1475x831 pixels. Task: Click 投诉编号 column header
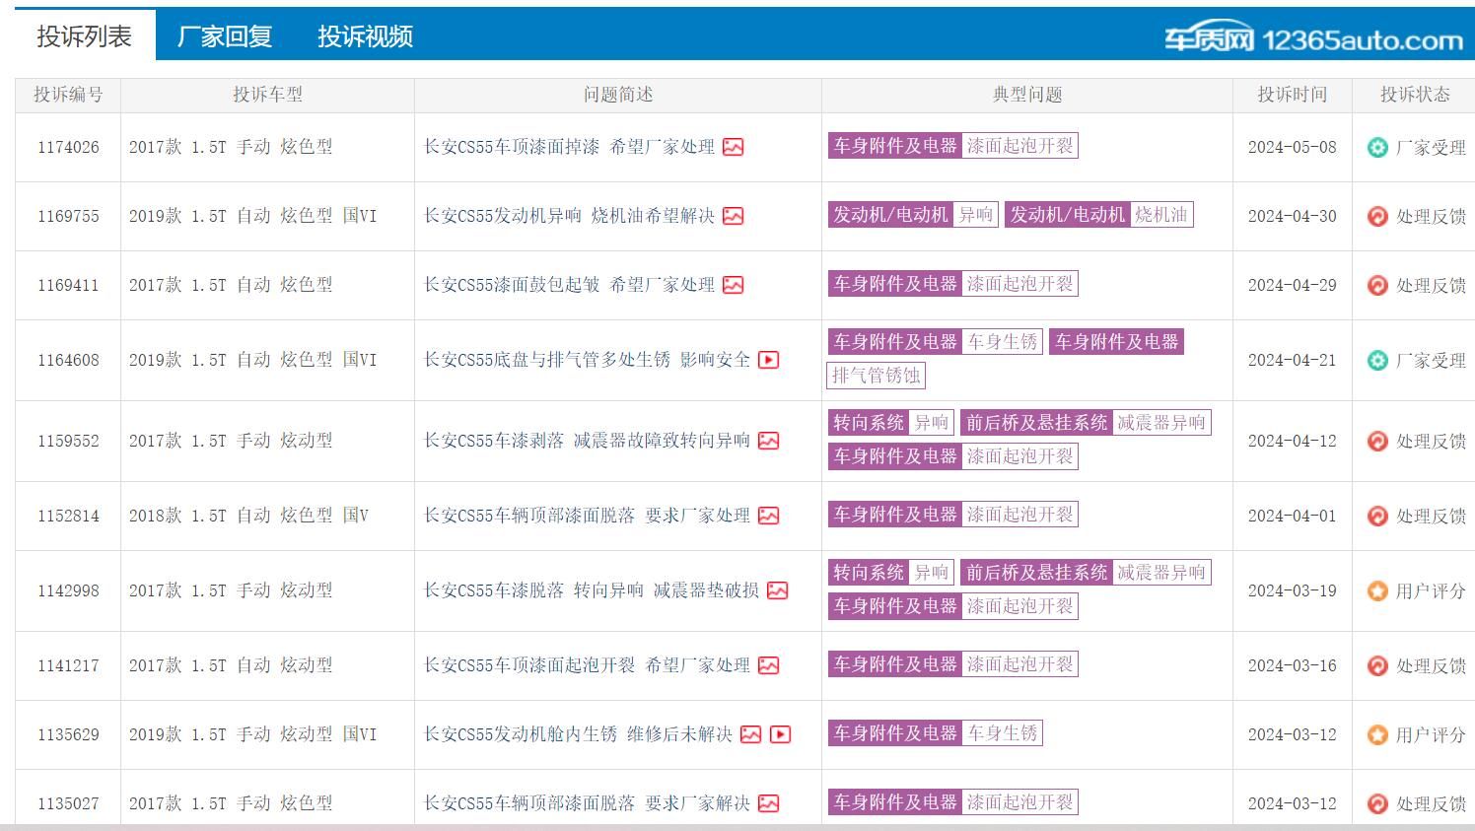coord(68,95)
